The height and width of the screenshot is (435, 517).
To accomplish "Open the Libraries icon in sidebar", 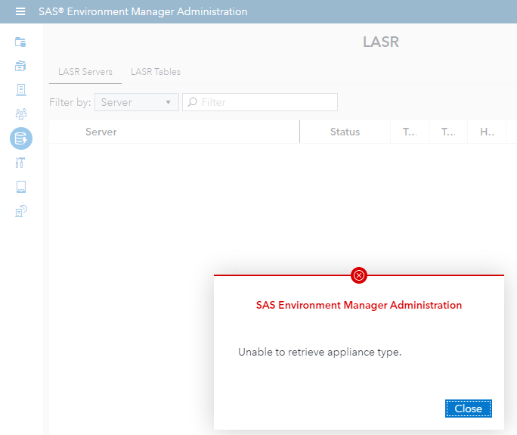I will tap(20, 66).
